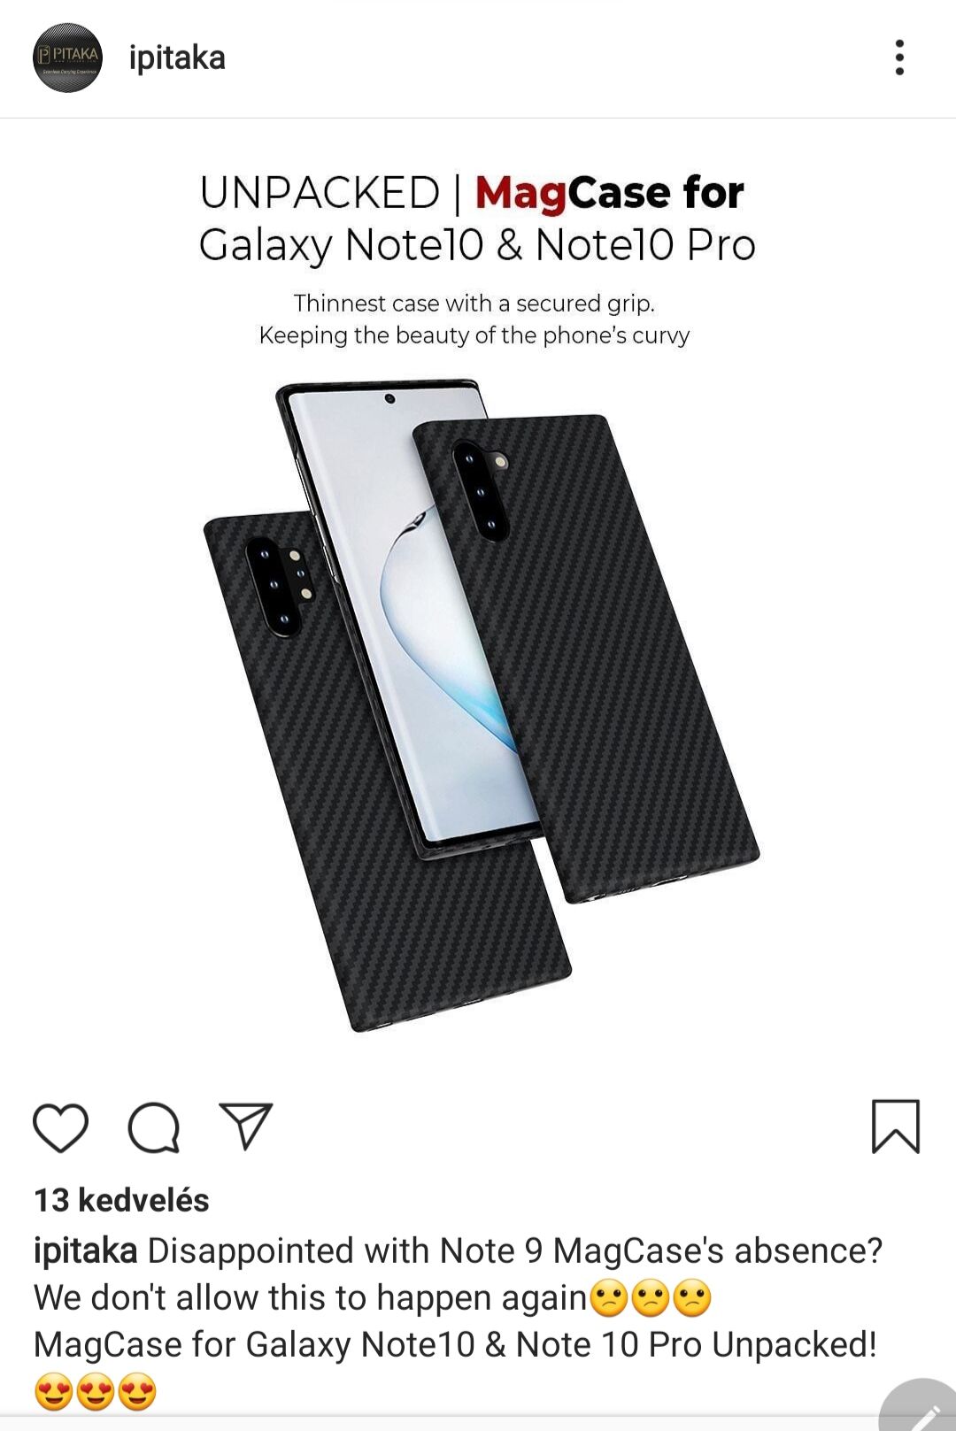This screenshot has width=956, height=1431.
Task: View the 13 kedvelés likes list
Action: coord(121,1200)
